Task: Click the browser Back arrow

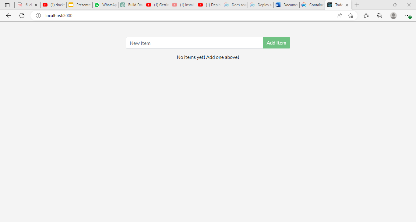Action: (8, 16)
